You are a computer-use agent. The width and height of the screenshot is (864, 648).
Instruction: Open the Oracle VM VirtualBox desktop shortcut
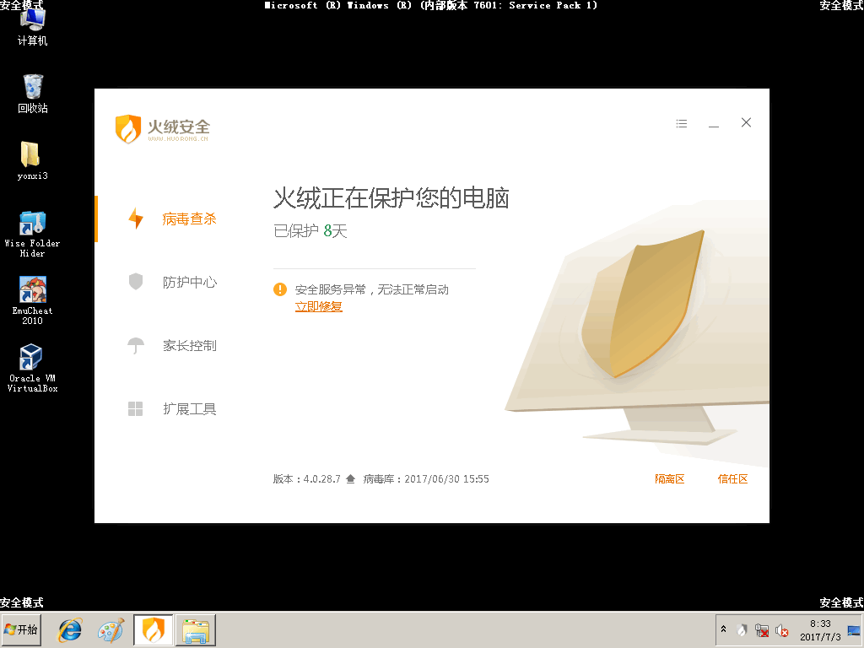32,368
